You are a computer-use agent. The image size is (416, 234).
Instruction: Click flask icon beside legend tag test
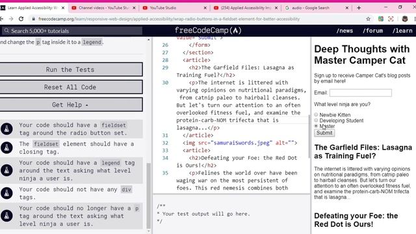(x=6, y=170)
